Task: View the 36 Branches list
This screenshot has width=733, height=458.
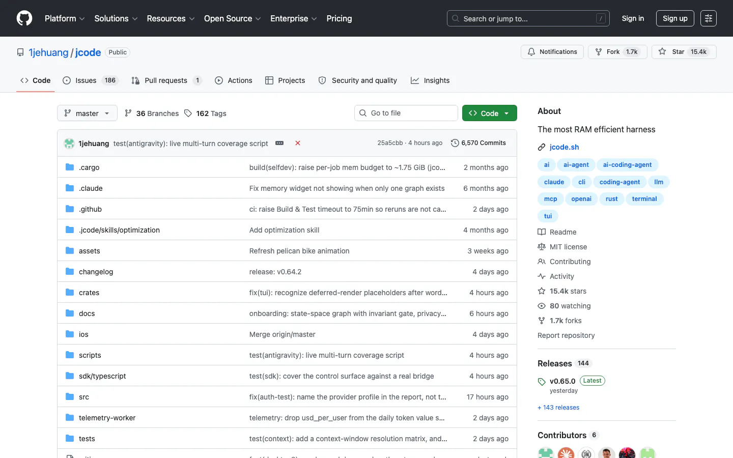Action: pos(152,113)
